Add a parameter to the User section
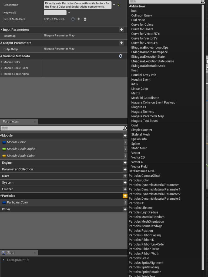Image resolution: width=208 pixels, height=277 pixels. point(125,176)
